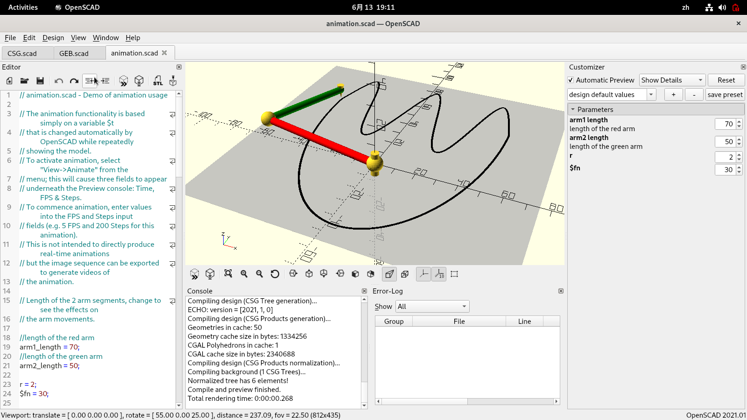
Task: Open the Design menu
Action: pos(53,38)
